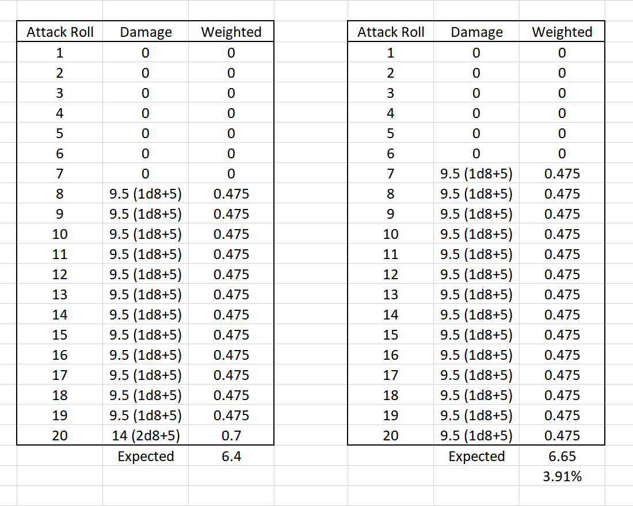
Task: Click attack roll 1 in left table
Action: (60, 53)
